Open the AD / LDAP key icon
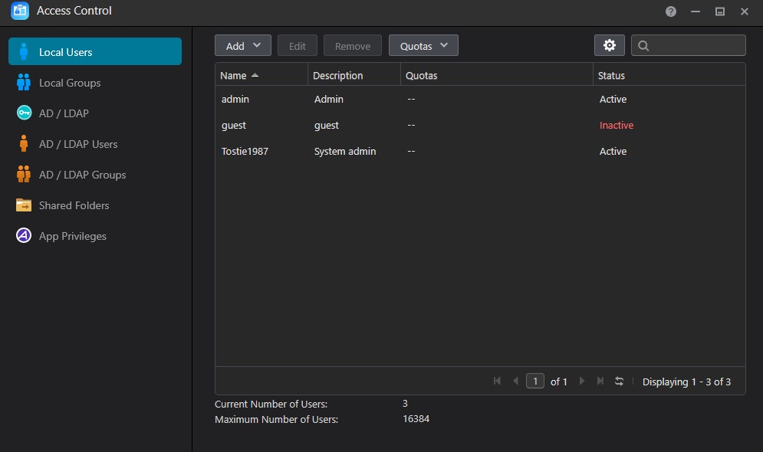Screen dimensions: 763x452 tap(24, 113)
